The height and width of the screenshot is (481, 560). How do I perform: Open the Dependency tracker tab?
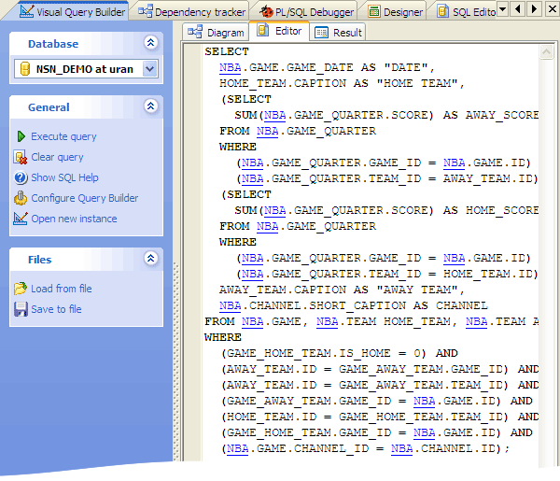pyautogui.click(x=192, y=12)
